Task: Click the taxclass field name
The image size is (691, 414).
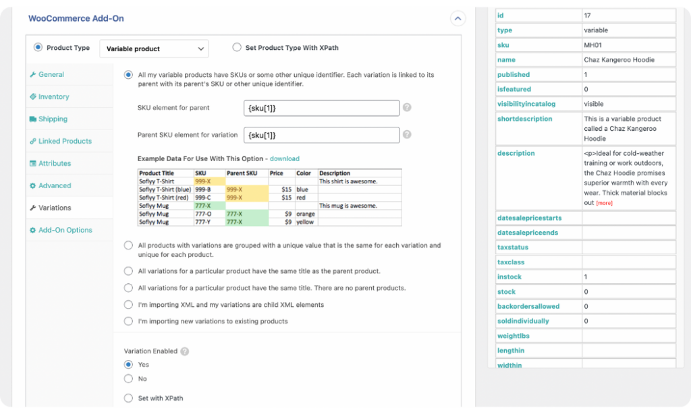Action: pyautogui.click(x=511, y=262)
